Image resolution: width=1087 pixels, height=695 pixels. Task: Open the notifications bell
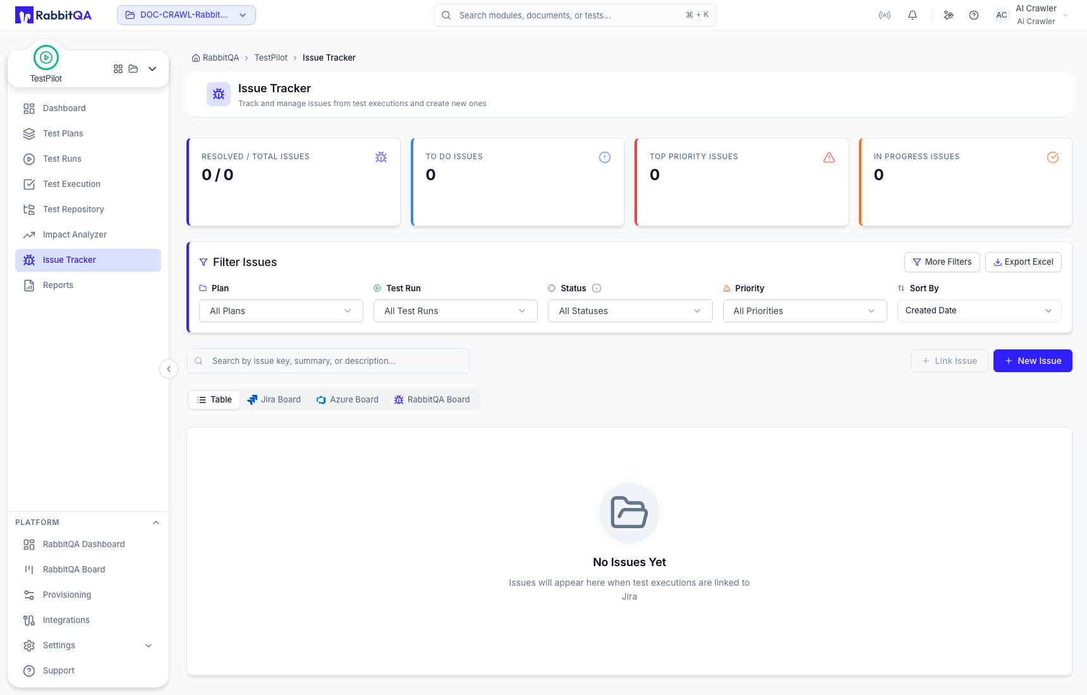tap(913, 15)
